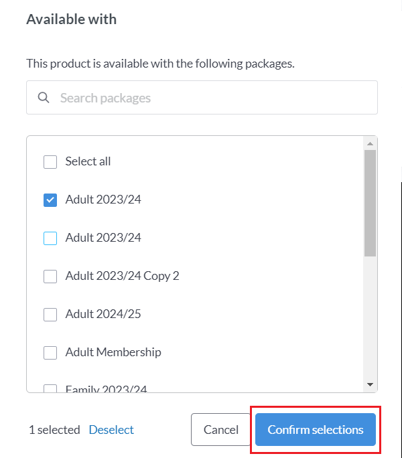This screenshot has width=402, height=458.
Task: Tick the Select all checkbox
Action: [x=50, y=161]
